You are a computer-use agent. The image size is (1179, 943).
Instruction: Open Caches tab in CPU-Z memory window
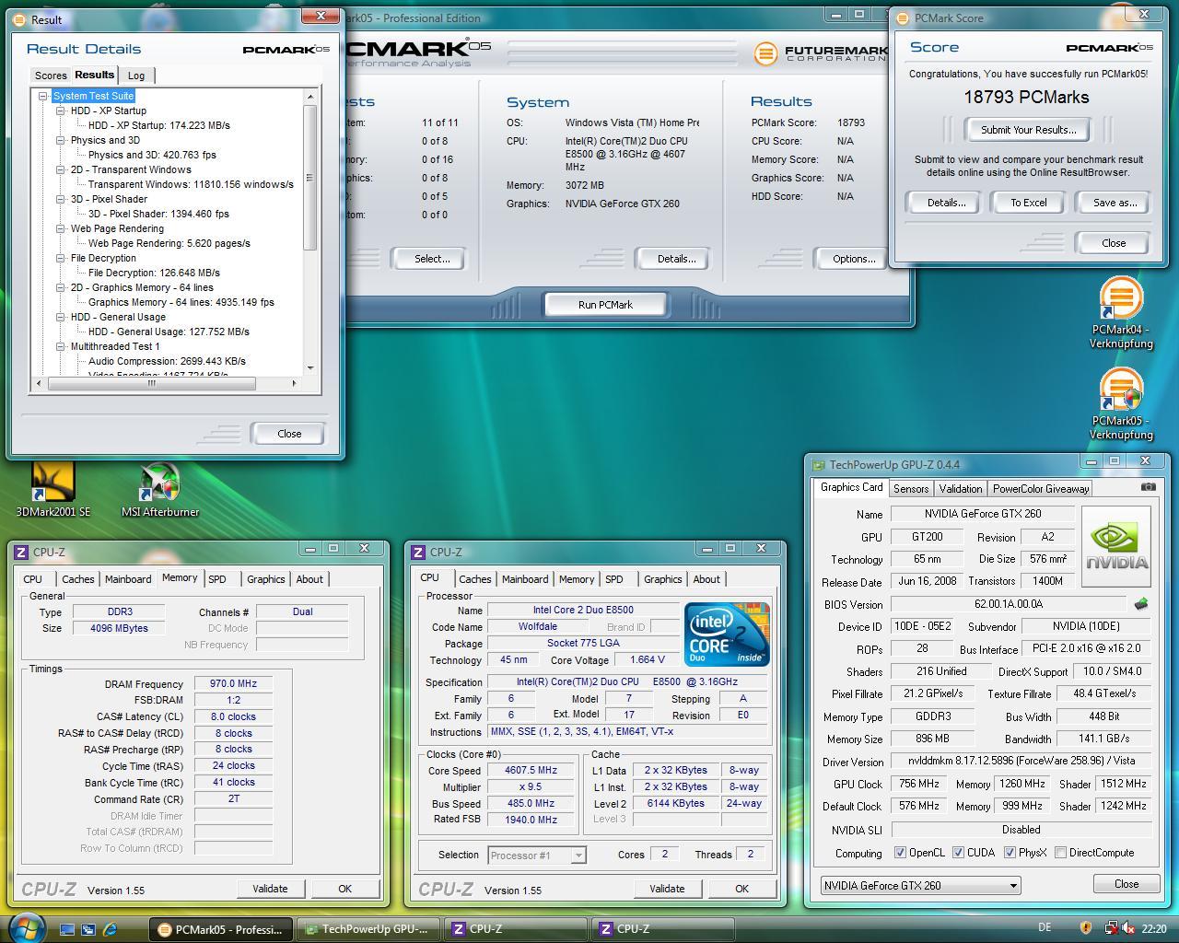77,579
